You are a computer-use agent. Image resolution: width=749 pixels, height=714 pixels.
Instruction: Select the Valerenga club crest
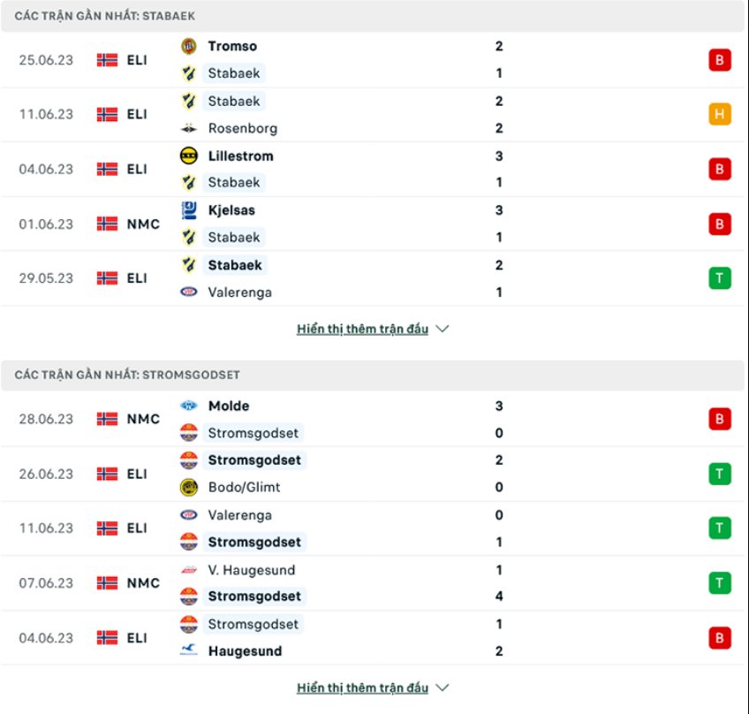click(189, 292)
